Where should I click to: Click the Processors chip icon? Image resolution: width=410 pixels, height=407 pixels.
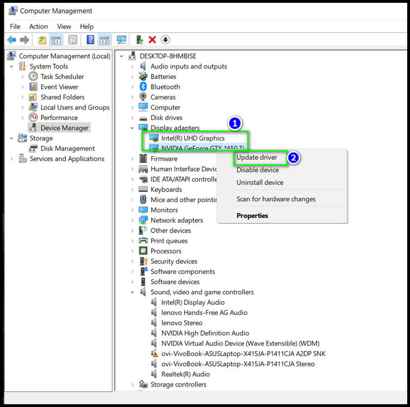click(x=143, y=251)
